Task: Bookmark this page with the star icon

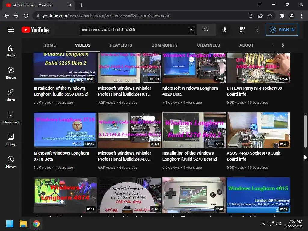Action: coord(270,16)
